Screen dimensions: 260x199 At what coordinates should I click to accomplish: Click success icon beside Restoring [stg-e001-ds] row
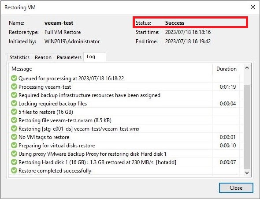point(14,129)
